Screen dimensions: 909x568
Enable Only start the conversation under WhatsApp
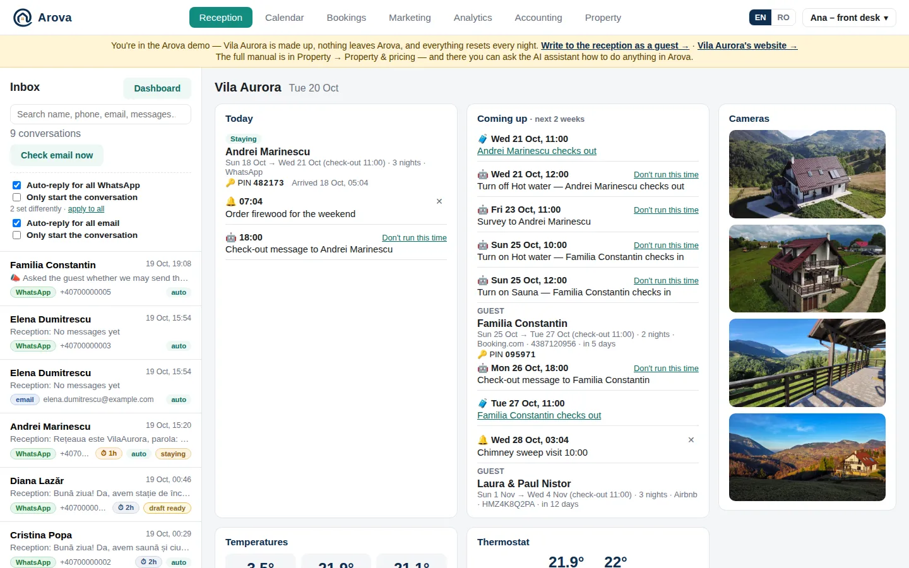17,198
